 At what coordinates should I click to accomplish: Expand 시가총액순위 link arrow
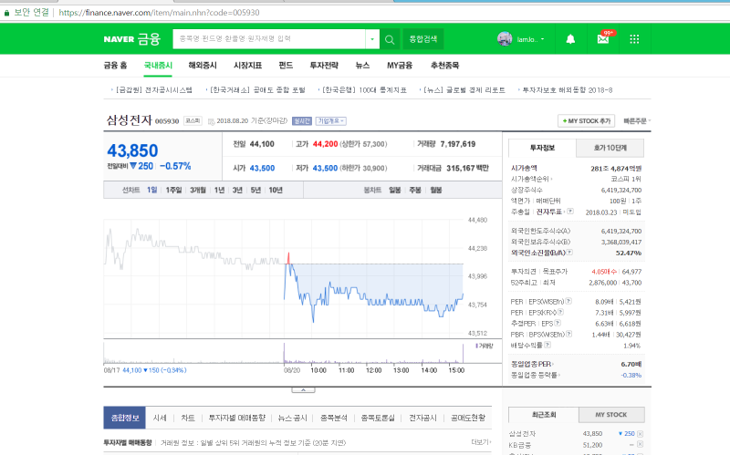552,179
